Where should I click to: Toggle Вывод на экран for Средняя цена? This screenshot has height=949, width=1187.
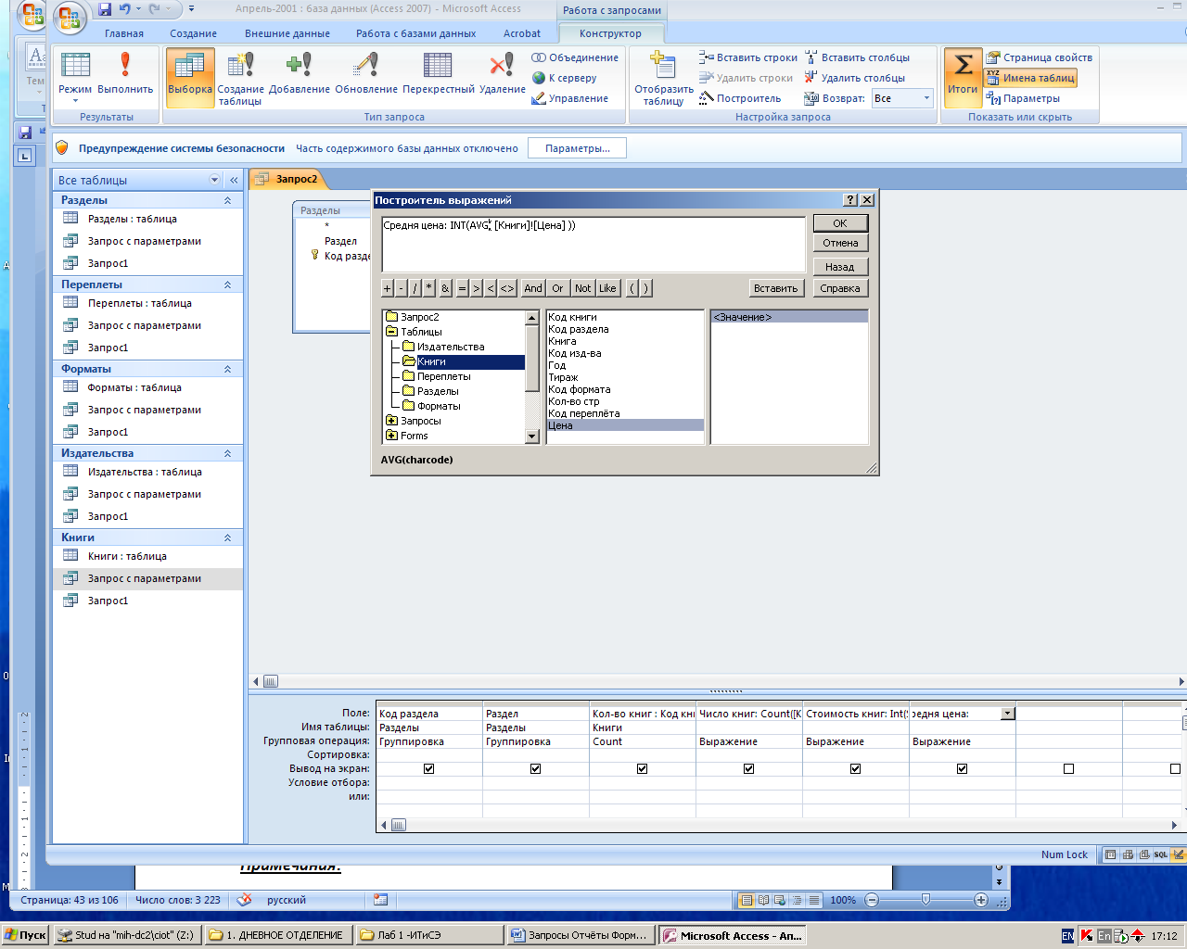(x=962, y=768)
